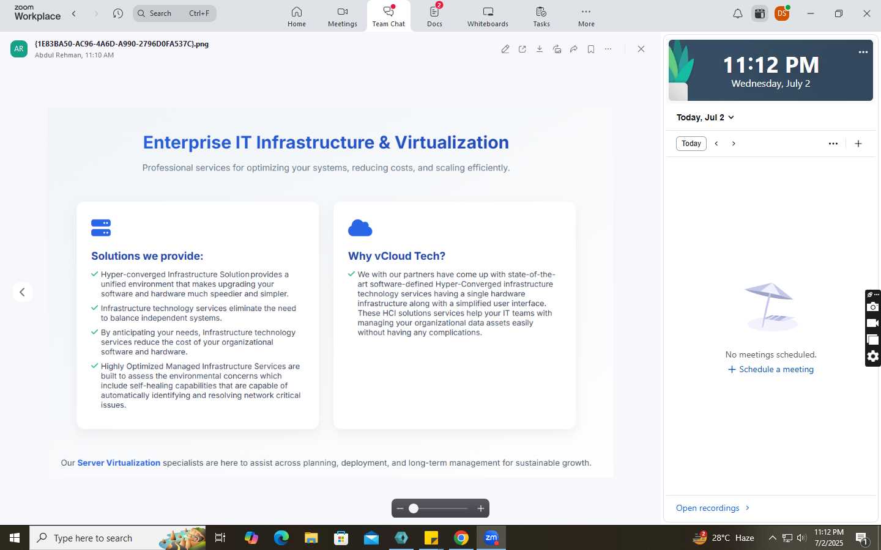Open settings gear on side toolbar
The height and width of the screenshot is (550, 881).
[x=873, y=356]
